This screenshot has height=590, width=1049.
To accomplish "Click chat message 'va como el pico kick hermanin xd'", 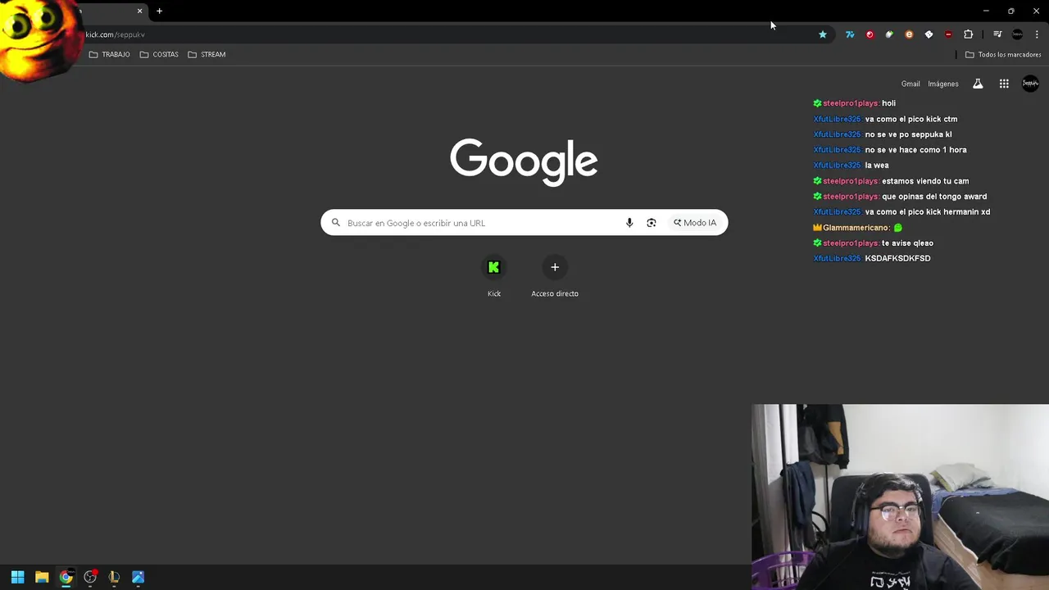I will click(927, 212).
